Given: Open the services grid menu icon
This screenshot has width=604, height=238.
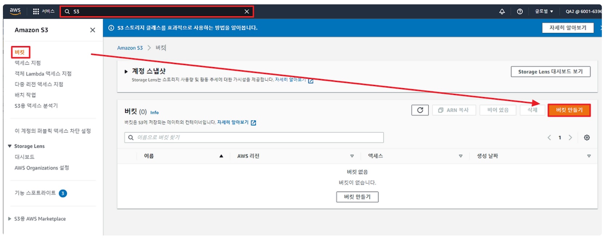Looking at the screenshot, I should [36, 11].
